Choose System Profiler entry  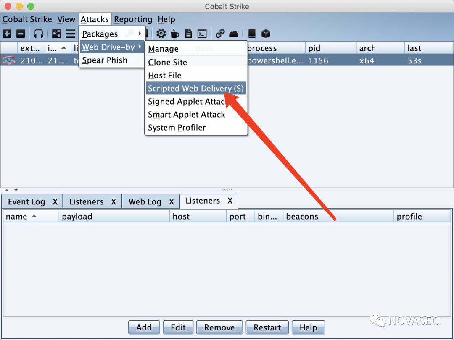(x=196, y=128)
